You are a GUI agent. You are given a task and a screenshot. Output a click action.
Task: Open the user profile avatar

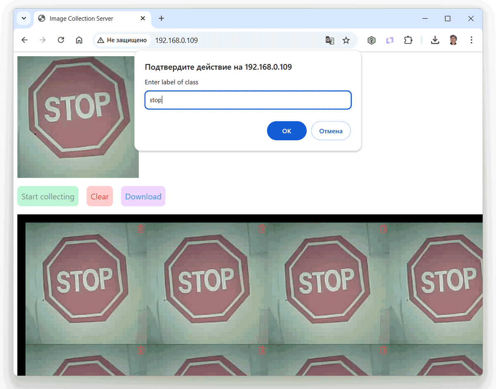pyautogui.click(x=453, y=40)
